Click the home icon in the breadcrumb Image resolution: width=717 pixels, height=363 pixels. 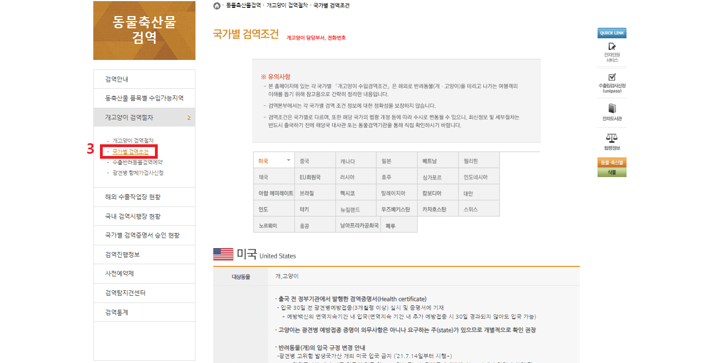coord(217,6)
